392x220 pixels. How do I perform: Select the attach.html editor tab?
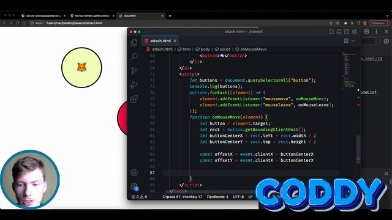tap(160, 41)
